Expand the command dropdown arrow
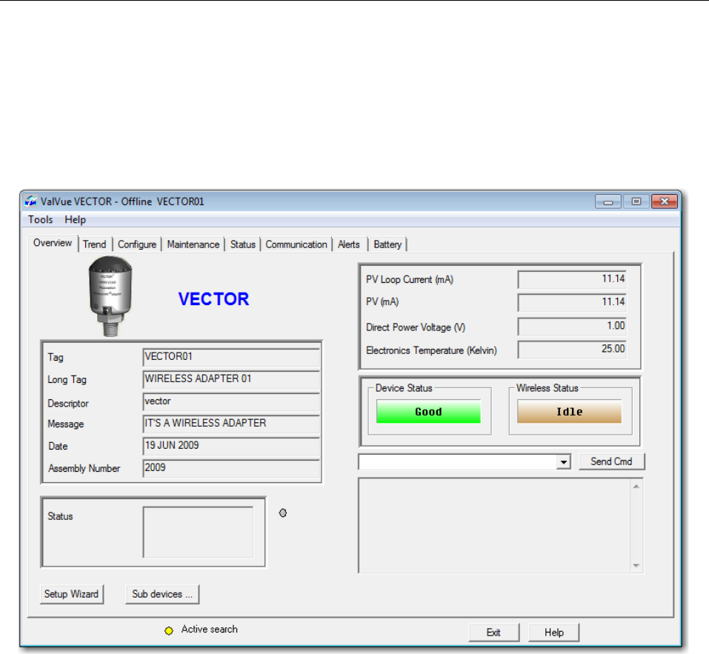This screenshot has height=654, width=709. [x=563, y=462]
